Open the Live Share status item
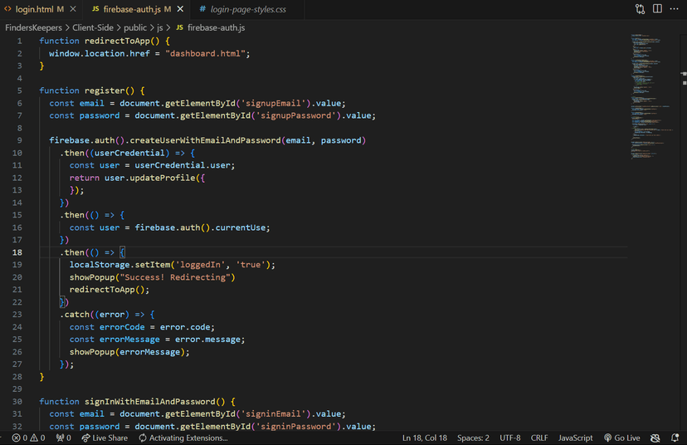687x445 pixels. tap(105, 438)
